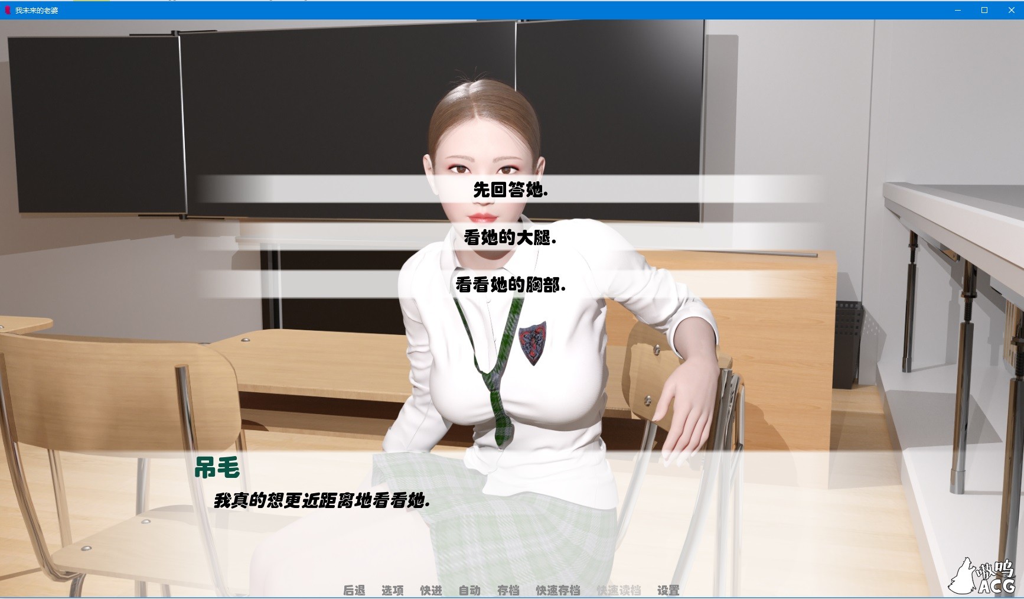
Task: Close the 我未来的老婆 window
Action: coord(1011,10)
